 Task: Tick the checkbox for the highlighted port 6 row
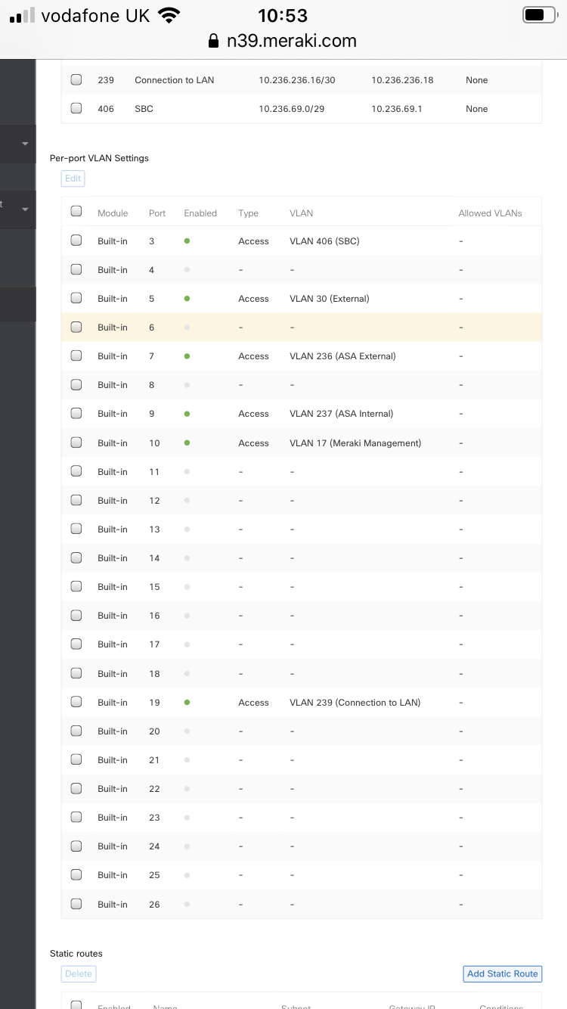pos(76,326)
